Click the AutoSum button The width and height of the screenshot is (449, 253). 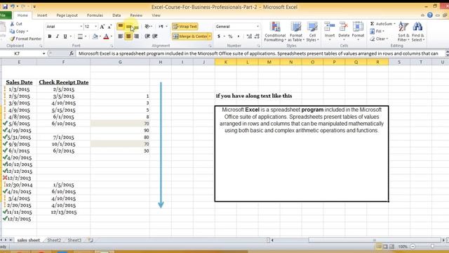point(380,24)
